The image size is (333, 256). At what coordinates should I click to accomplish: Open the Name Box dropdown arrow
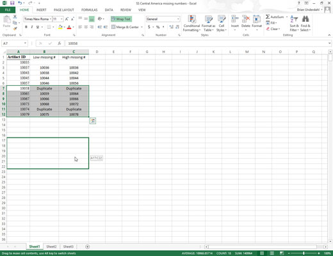25,44
